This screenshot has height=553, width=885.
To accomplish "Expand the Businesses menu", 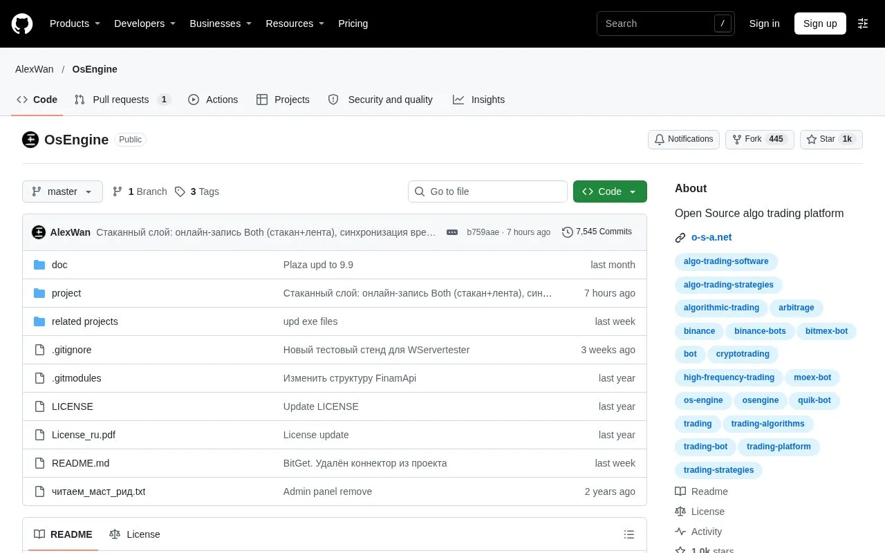I will tap(221, 24).
